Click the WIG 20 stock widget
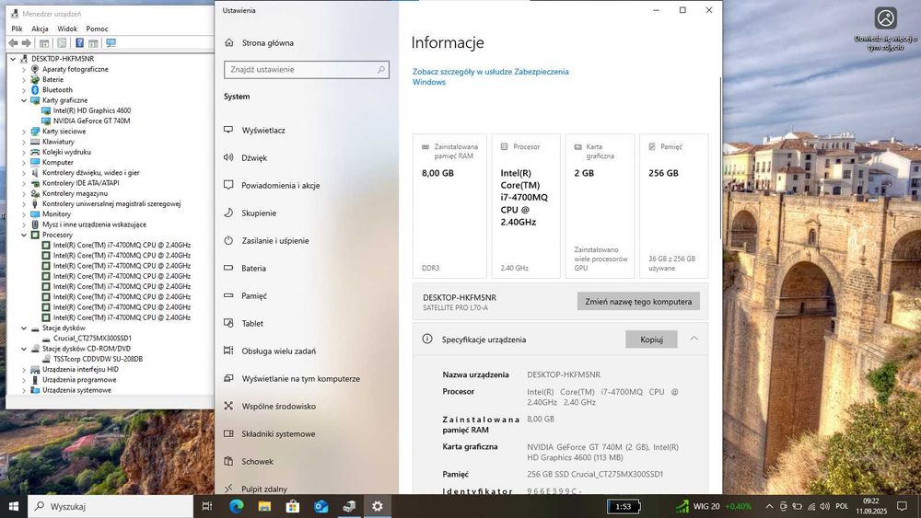 714,506
